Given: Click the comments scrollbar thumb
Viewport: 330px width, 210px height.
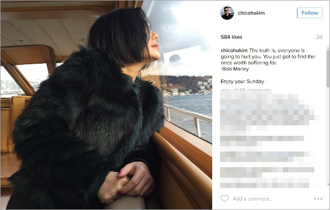Looking at the screenshot, I should (328, 68).
